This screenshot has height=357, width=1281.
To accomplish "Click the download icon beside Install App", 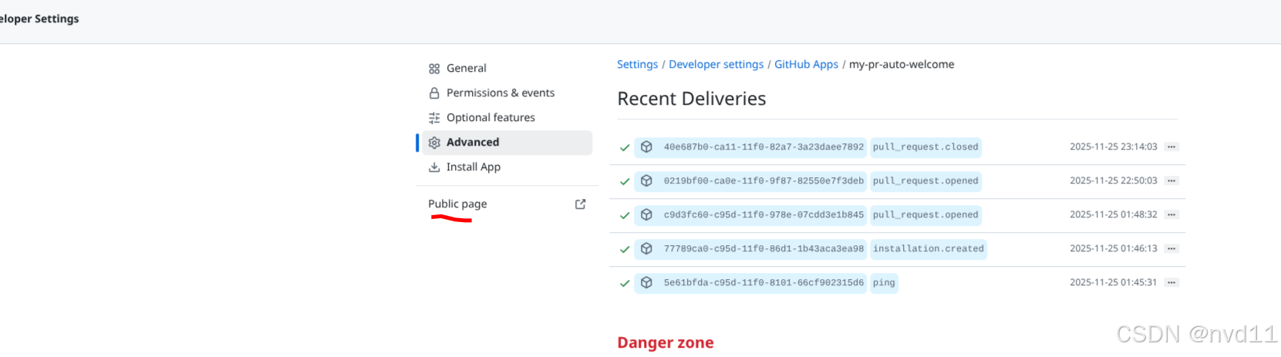I will [x=434, y=167].
